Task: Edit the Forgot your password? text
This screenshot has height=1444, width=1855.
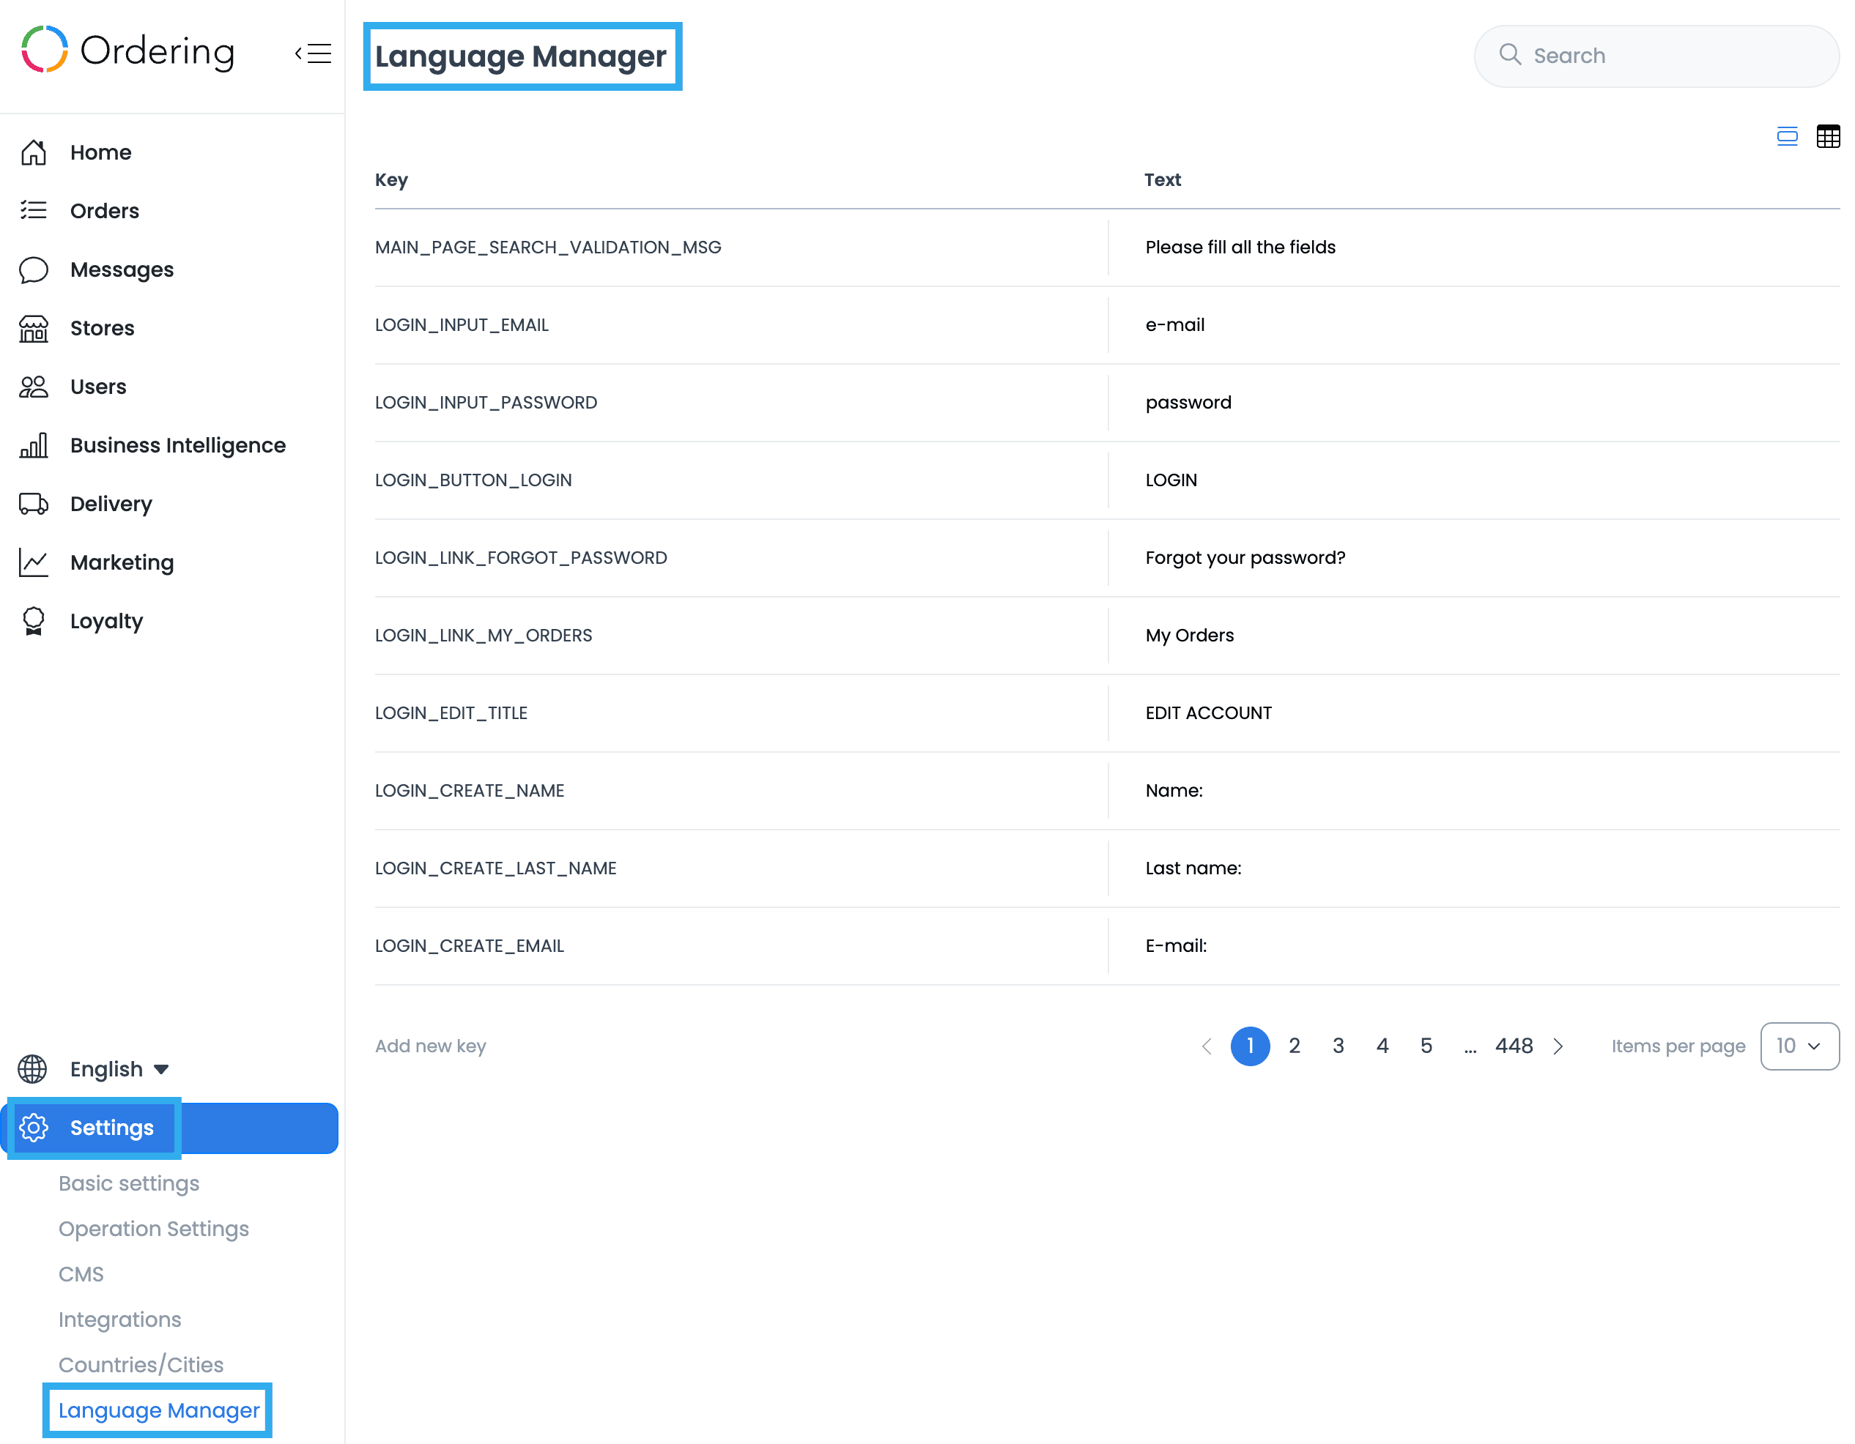Action: coord(1245,558)
